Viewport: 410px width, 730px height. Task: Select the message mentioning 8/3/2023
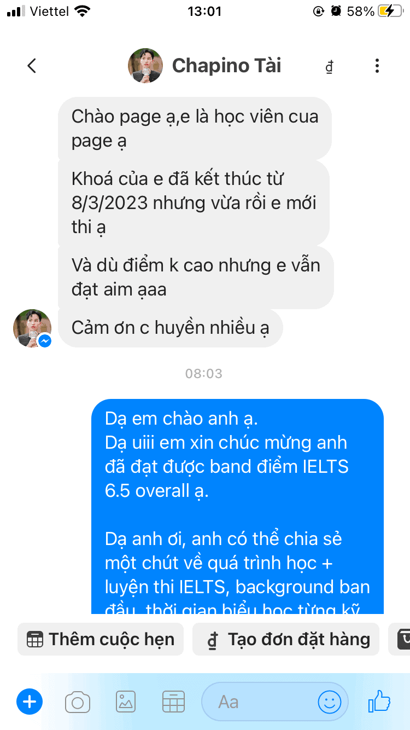point(194,202)
